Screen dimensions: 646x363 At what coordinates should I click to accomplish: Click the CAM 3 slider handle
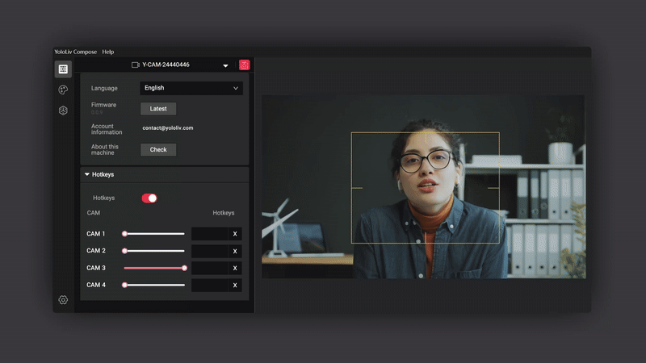click(x=184, y=268)
